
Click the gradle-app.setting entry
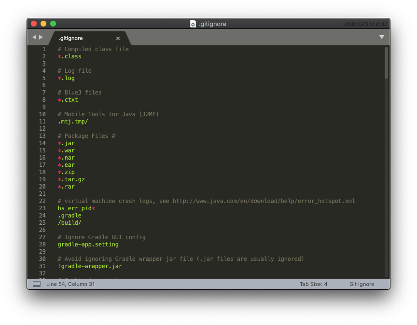tap(88, 244)
